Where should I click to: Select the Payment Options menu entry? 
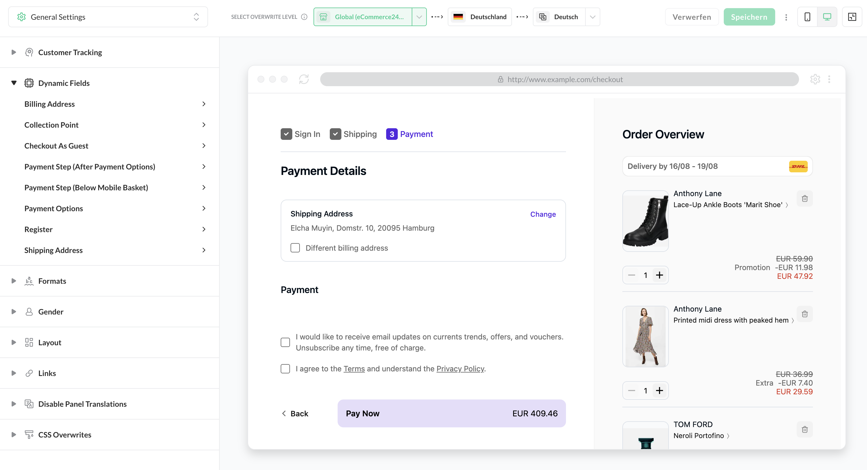tap(114, 208)
